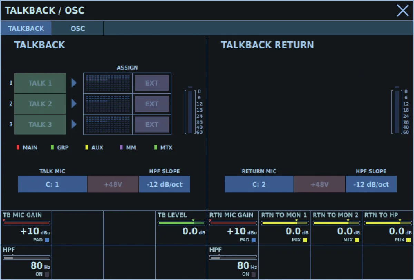Open the assign arrow next to TALK 2

(74, 104)
